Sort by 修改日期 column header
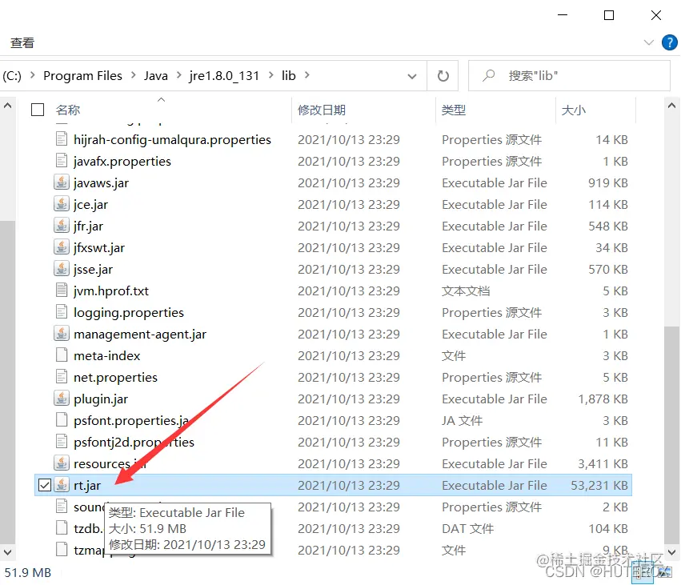This screenshot has height=585, width=681. point(322,110)
